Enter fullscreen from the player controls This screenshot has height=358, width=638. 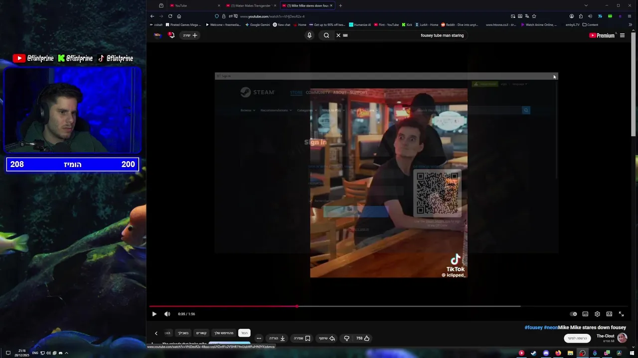(x=621, y=314)
